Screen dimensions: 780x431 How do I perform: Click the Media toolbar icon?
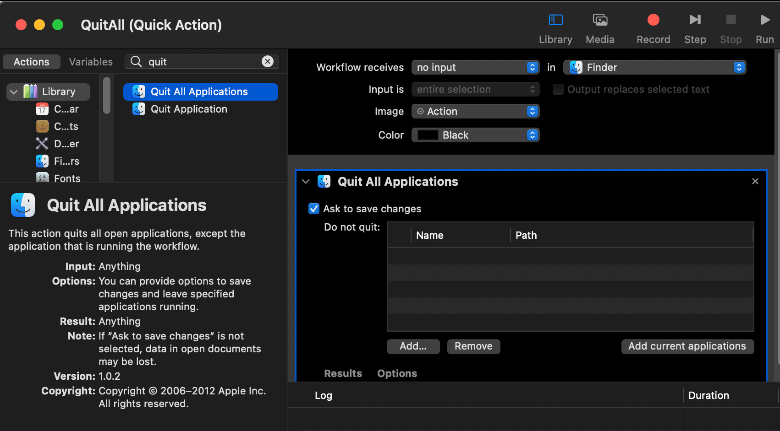point(600,20)
